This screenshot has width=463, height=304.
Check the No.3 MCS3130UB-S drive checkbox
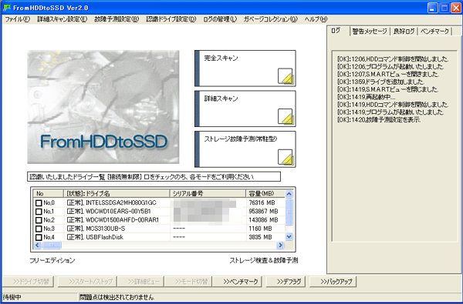coord(39,229)
